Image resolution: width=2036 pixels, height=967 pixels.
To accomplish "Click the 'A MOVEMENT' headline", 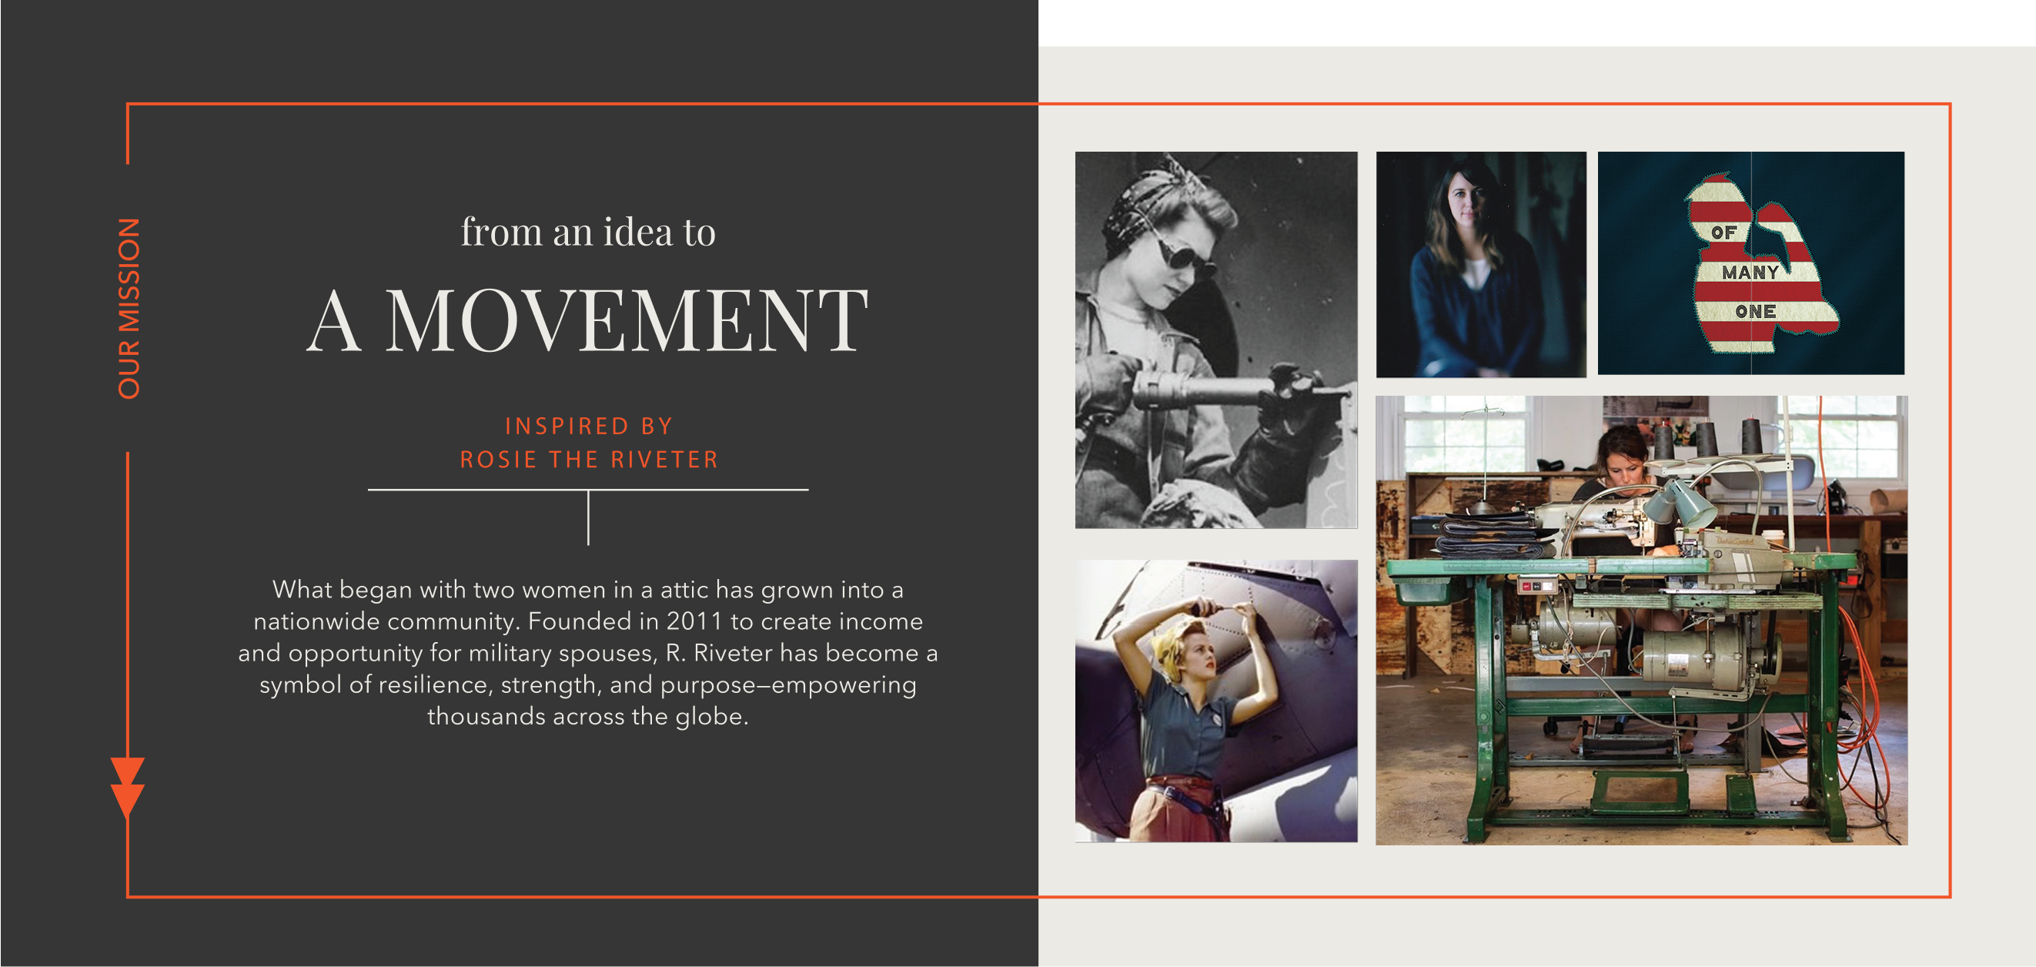I will click(x=588, y=320).
